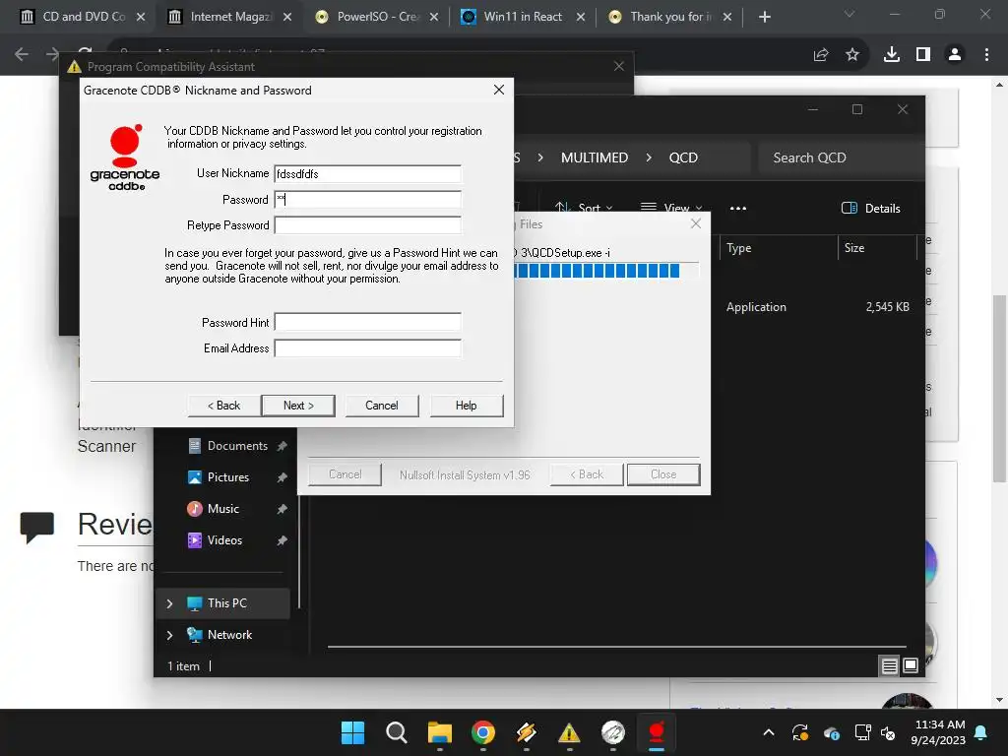Screen dimensions: 1008x756
Task: Click the Retype Password field
Action: point(368,225)
